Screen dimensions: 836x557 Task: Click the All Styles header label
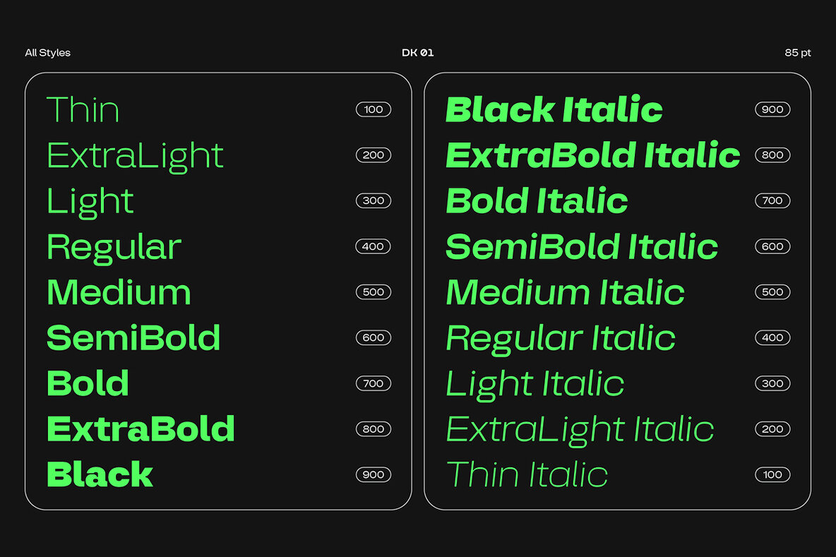tap(48, 53)
